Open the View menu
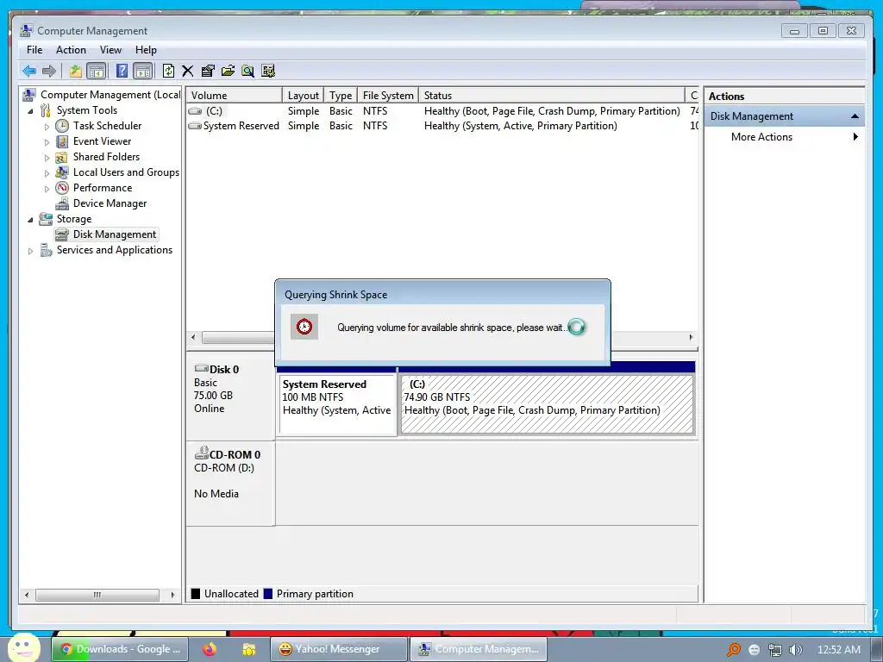The width and height of the screenshot is (883, 662). click(x=111, y=49)
